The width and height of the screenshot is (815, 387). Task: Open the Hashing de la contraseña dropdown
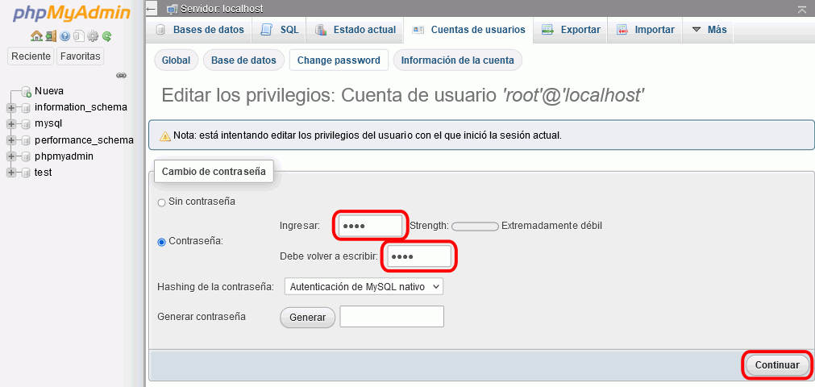coord(364,286)
